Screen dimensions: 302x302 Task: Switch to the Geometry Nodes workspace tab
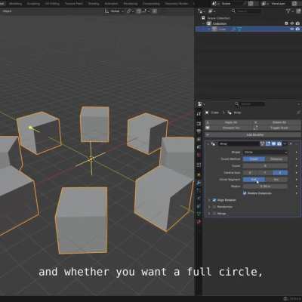pos(177,4)
